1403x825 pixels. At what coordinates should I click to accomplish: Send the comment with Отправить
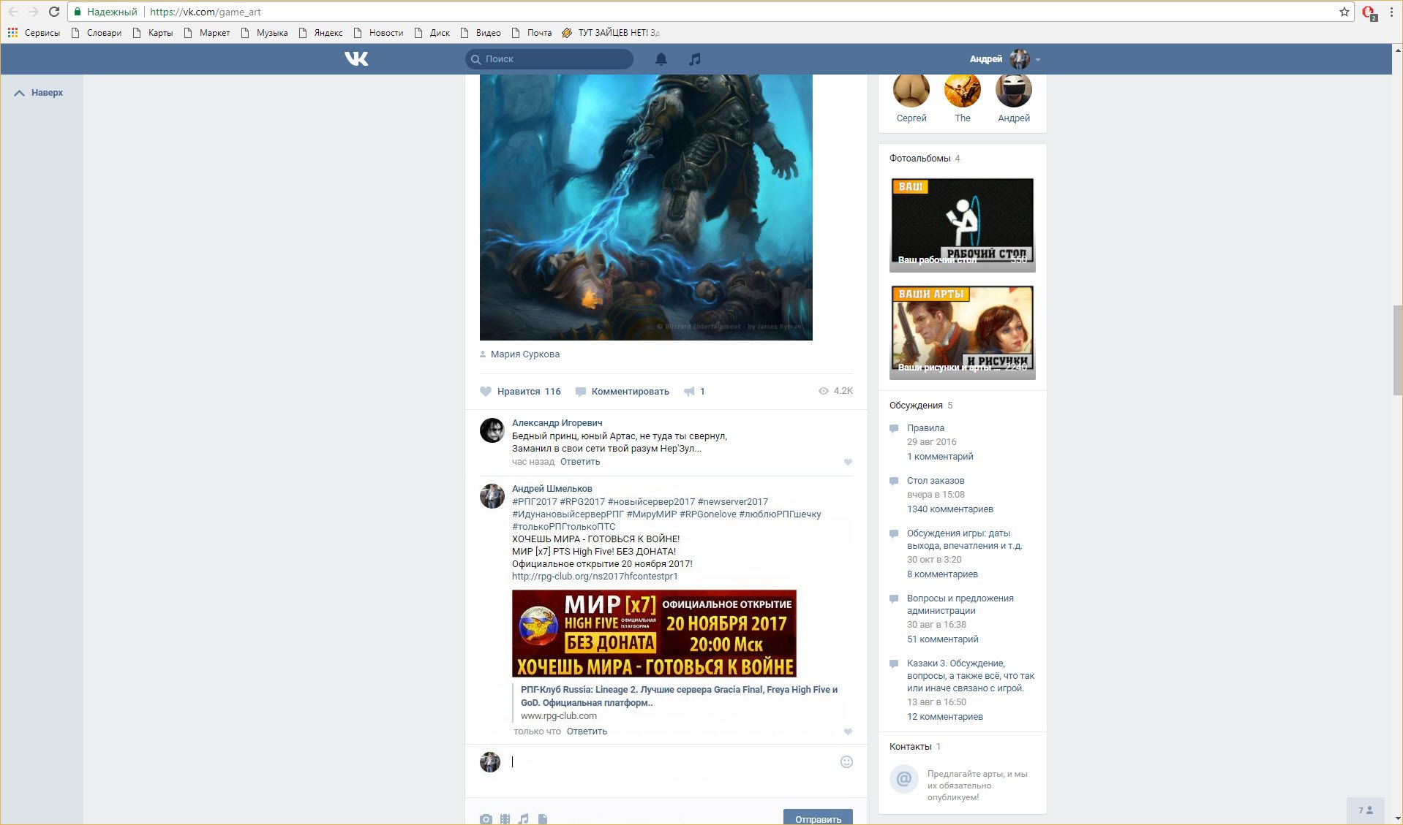pyautogui.click(x=818, y=818)
